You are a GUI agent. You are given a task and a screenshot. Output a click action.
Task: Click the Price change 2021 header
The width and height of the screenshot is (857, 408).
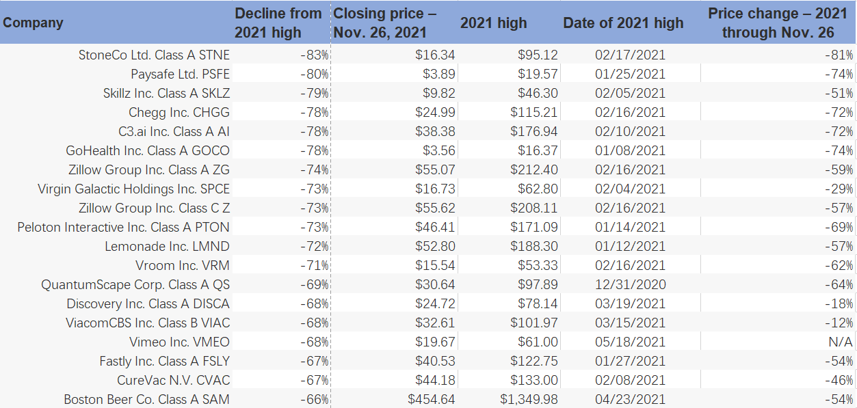[778, 23]
